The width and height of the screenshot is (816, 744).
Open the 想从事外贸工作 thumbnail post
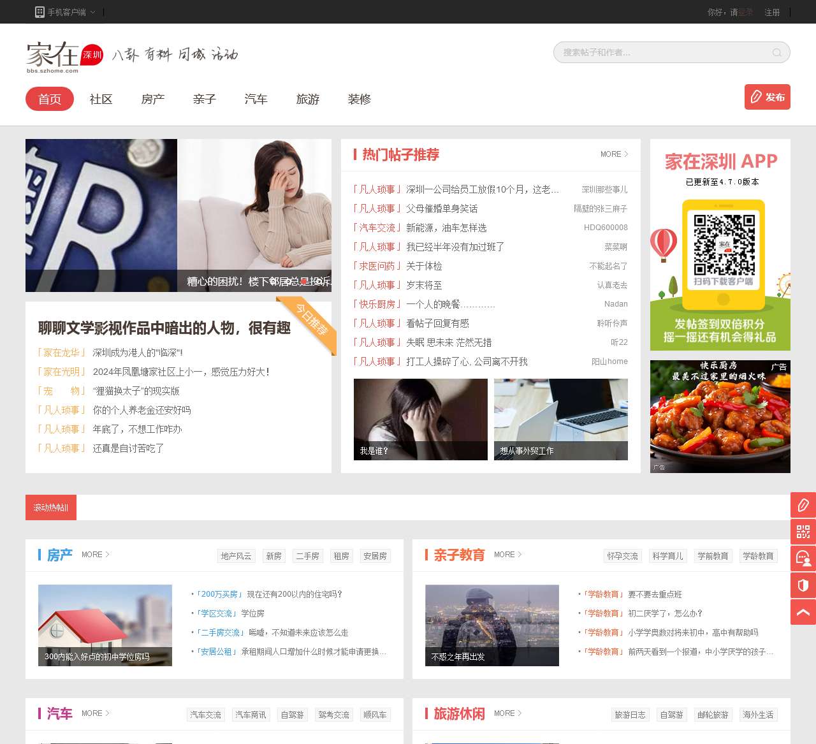[561, 419]
